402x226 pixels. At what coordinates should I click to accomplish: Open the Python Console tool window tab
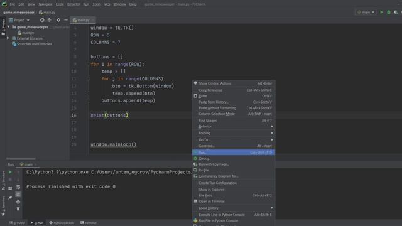[x=62, y=223]
